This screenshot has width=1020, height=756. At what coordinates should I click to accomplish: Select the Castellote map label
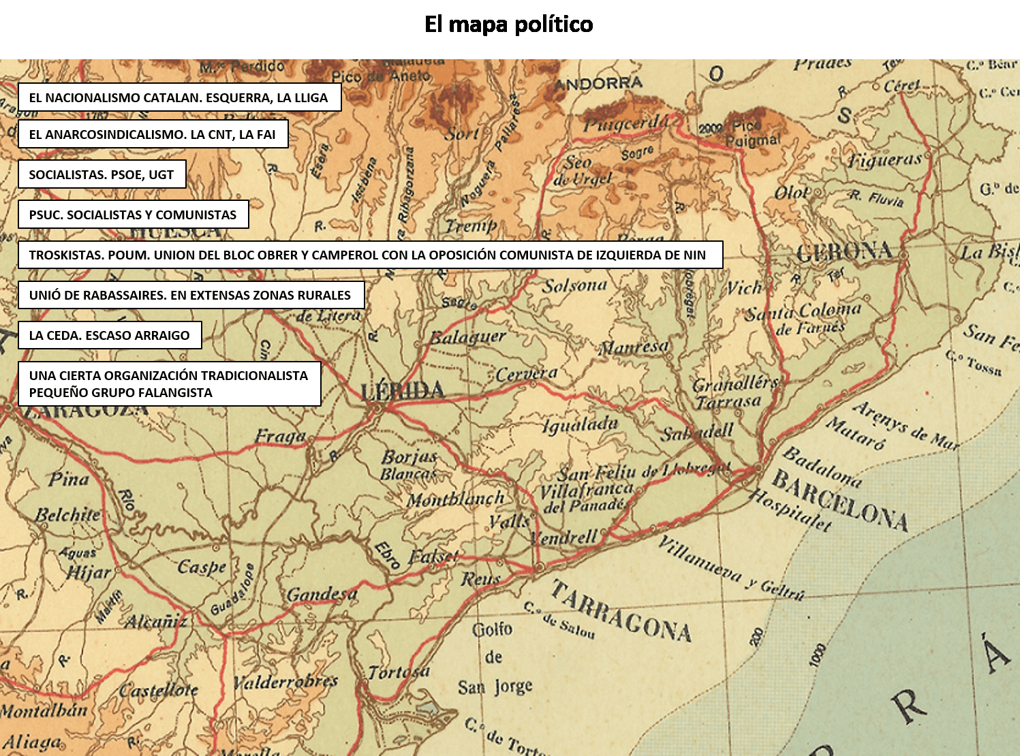pos(159,691)
